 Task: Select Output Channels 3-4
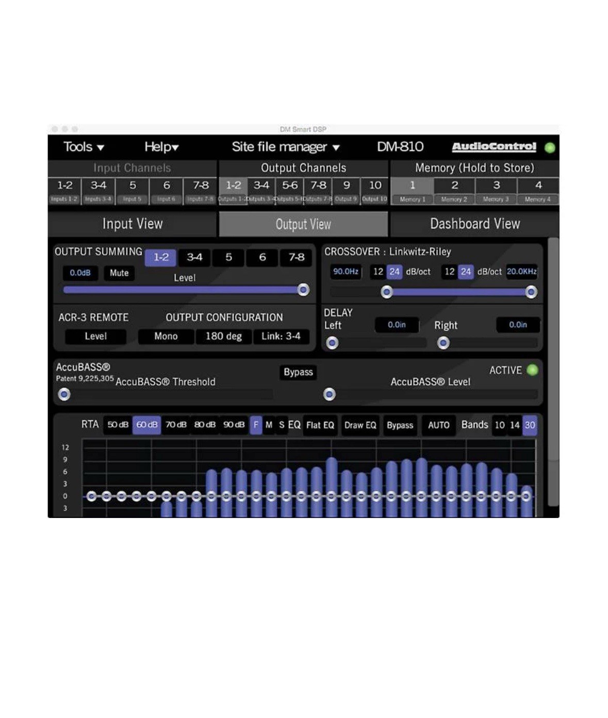[261, 191]
